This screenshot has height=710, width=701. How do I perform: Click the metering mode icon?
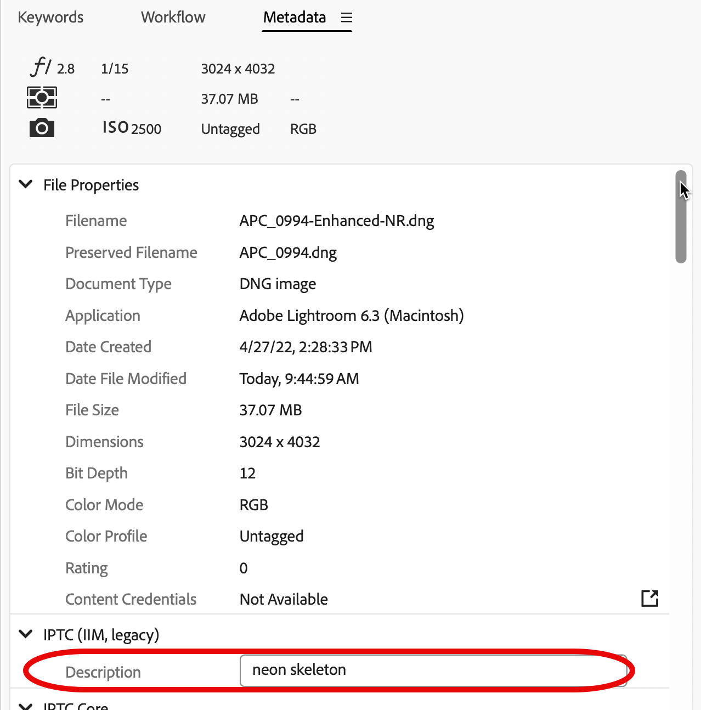[42, 97]
